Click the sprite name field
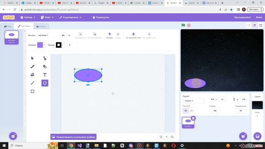 193,101
